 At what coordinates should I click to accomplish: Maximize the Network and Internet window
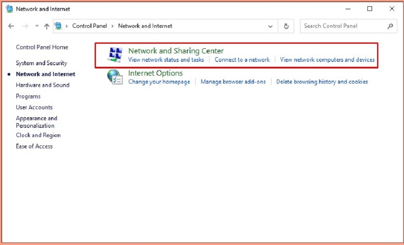[370, 9]
